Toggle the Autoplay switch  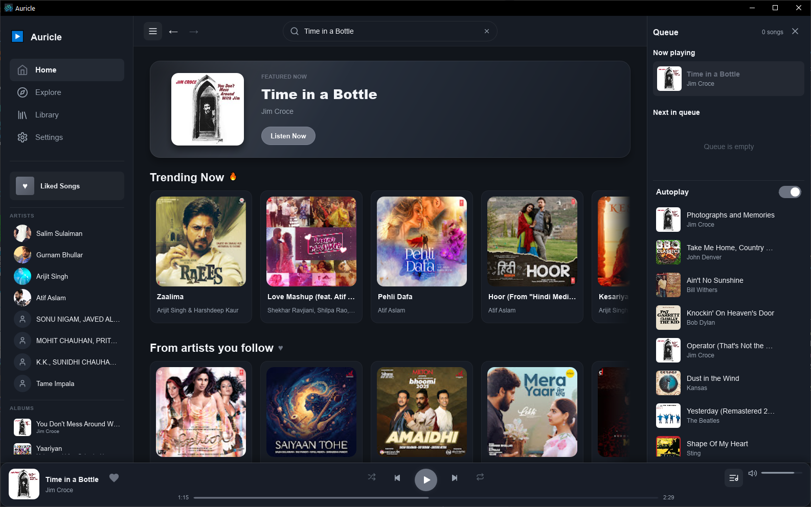(790, 192)
